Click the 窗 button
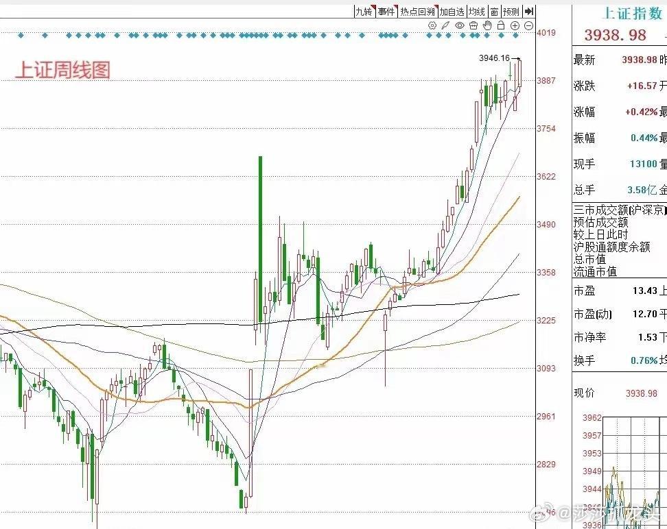 [x=494, y=12]
